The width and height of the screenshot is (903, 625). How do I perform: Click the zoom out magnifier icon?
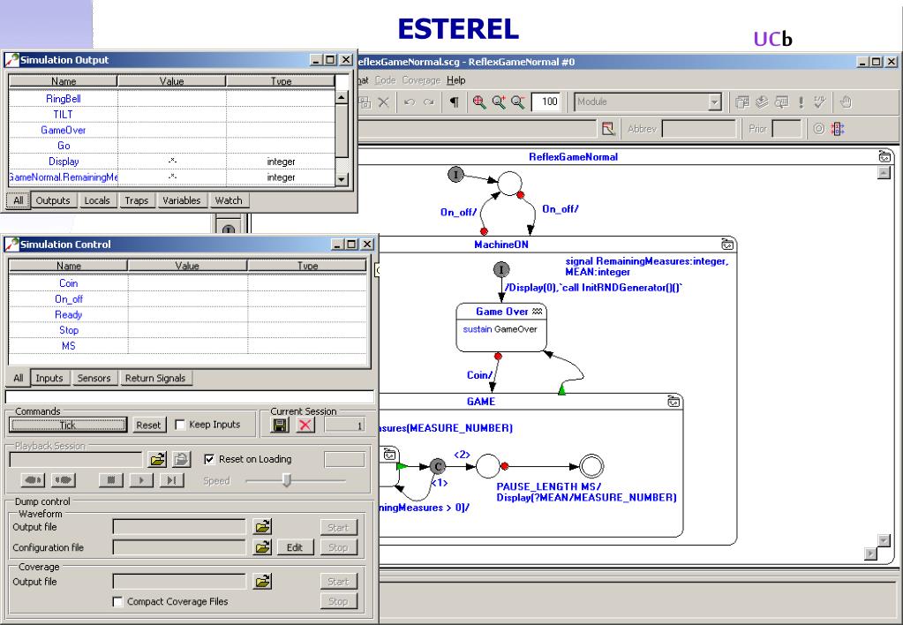click(518, 102)
